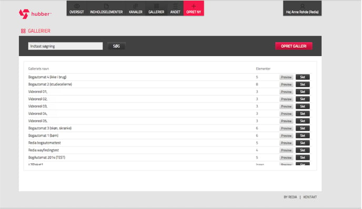This screenshot has height=209, width=362.
Task: Open Redia bogautomattest gallery name
Action: click(44, 143)
